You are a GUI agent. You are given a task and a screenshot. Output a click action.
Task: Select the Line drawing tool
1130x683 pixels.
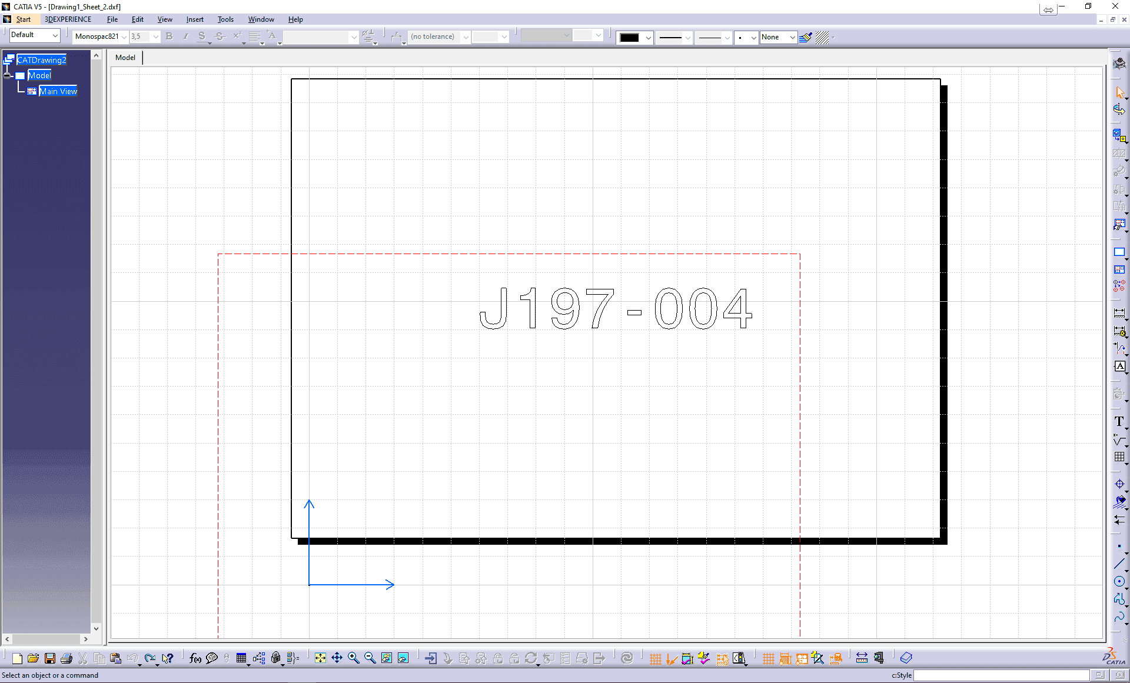[x=1119, y=564]
